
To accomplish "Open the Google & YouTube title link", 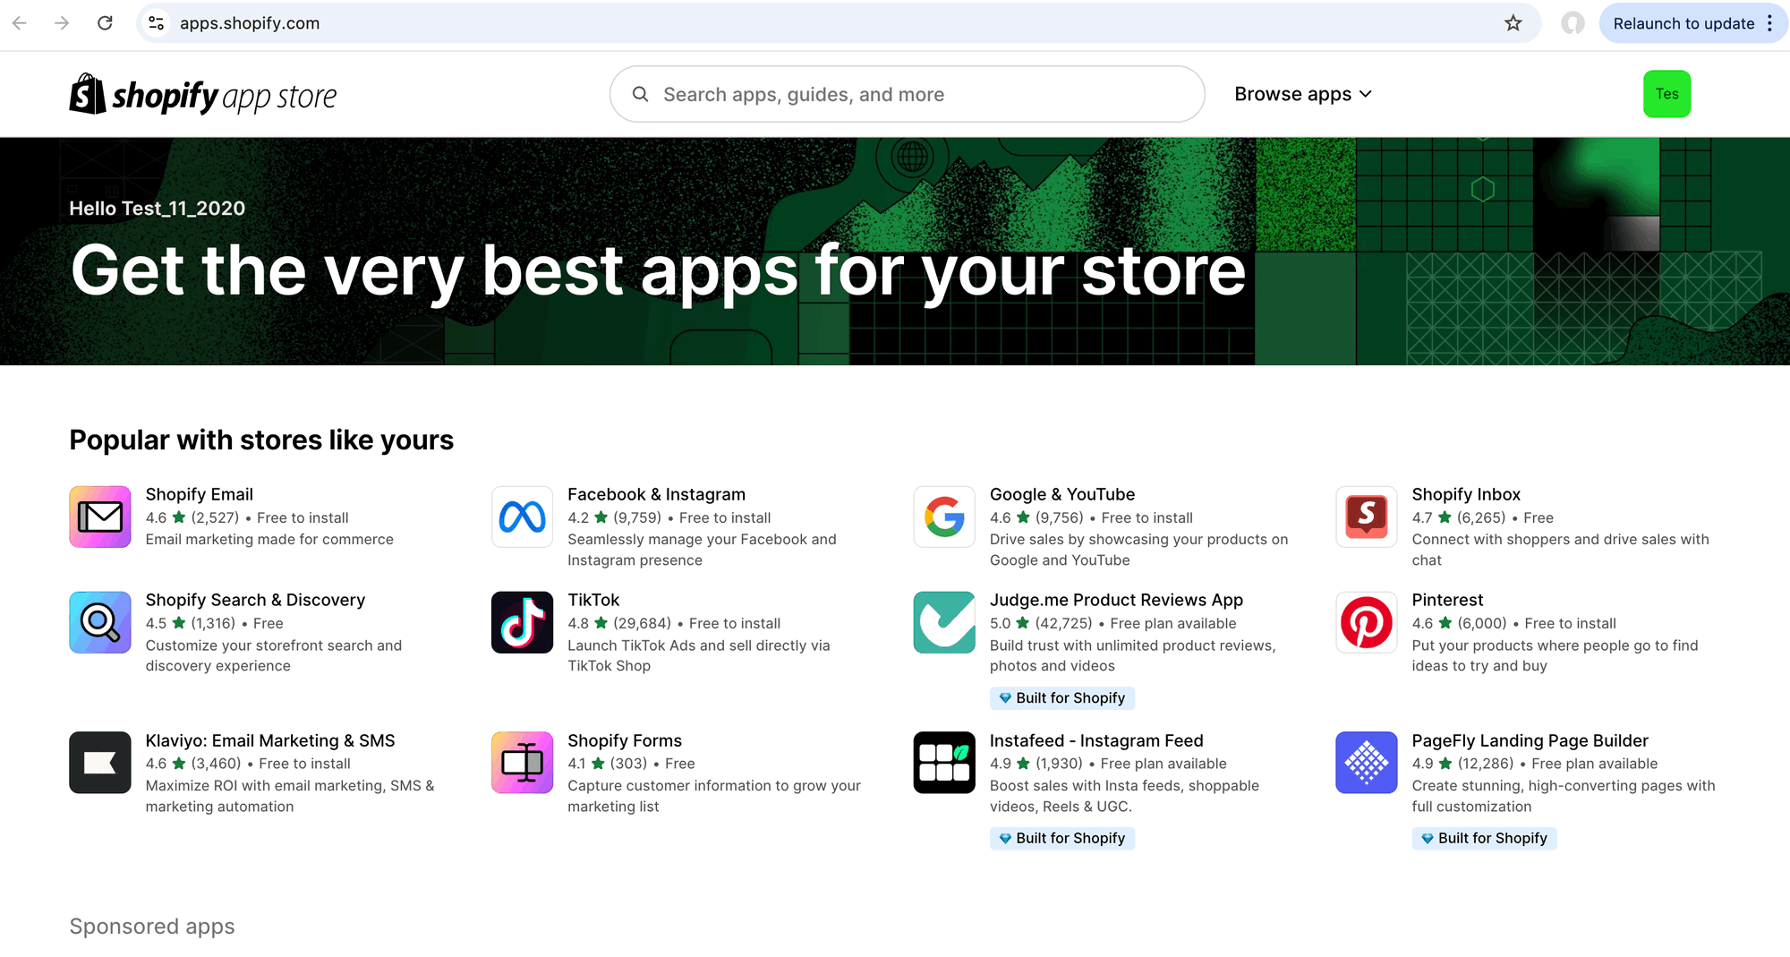I will tap(1062, 494).
